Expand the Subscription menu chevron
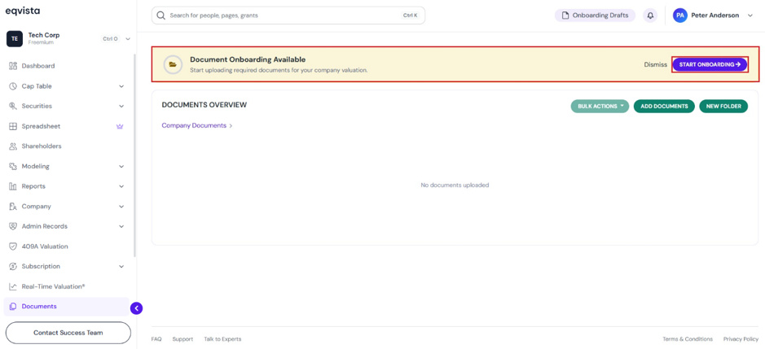This screenshot has height=349, width=765. pos(121,267)
